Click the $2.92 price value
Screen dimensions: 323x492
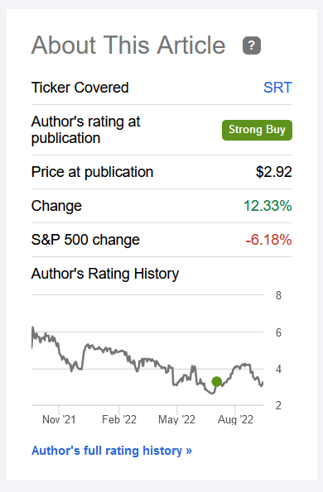[x=273, y=172]
